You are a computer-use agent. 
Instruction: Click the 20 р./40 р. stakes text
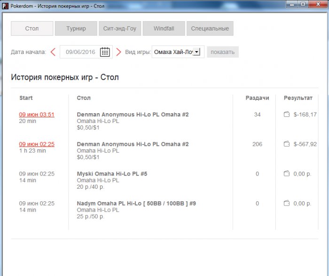click(90, 187)
